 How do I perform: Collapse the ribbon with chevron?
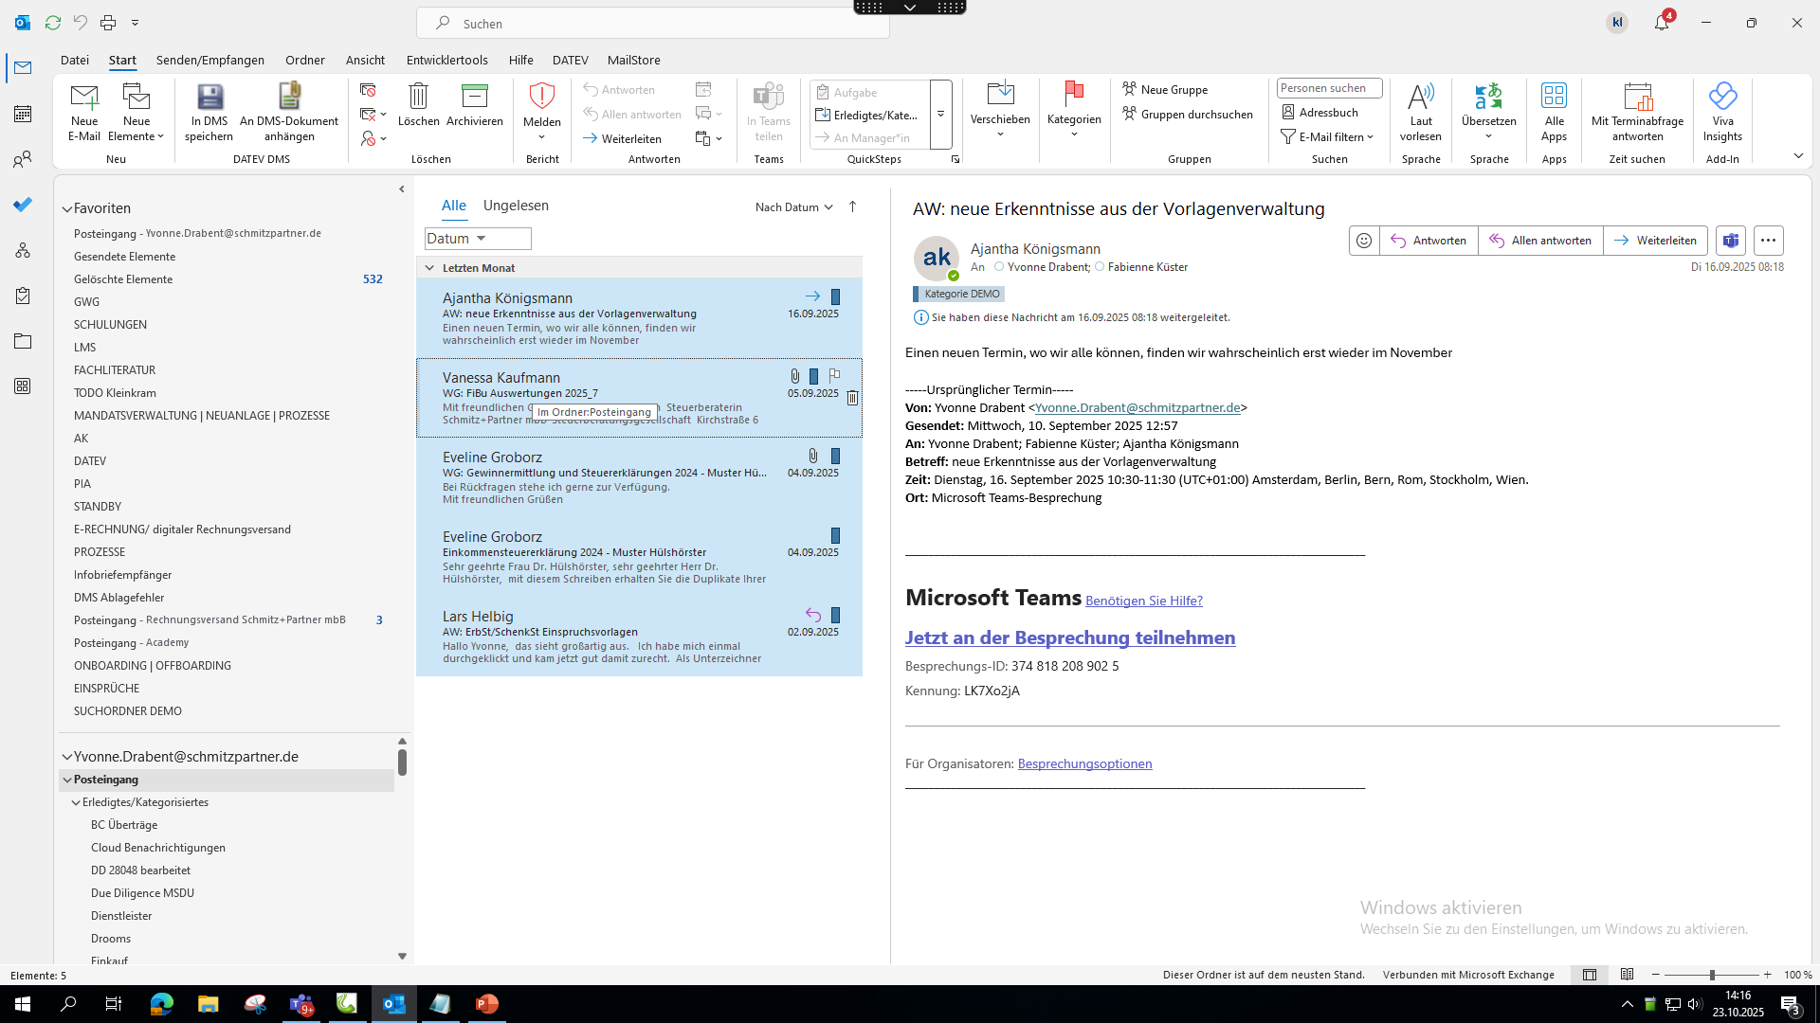click(1798, 155)
